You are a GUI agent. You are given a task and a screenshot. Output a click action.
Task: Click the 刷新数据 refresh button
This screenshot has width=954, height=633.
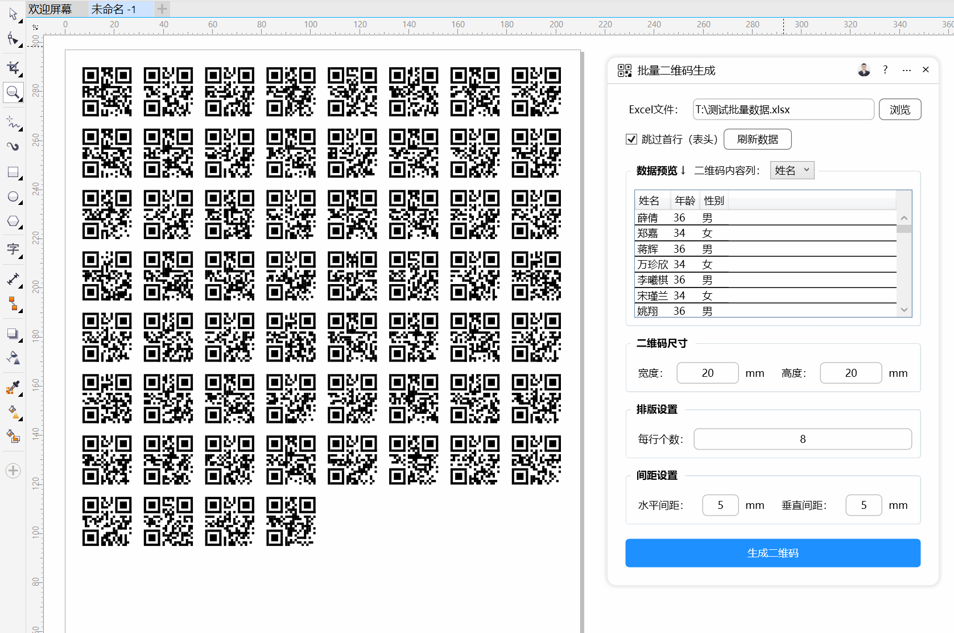click(x=757, y=139)
